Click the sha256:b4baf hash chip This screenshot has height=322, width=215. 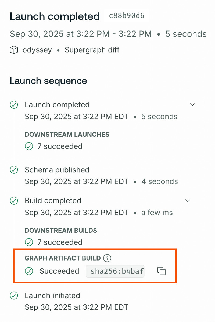[x=115, y=271]
